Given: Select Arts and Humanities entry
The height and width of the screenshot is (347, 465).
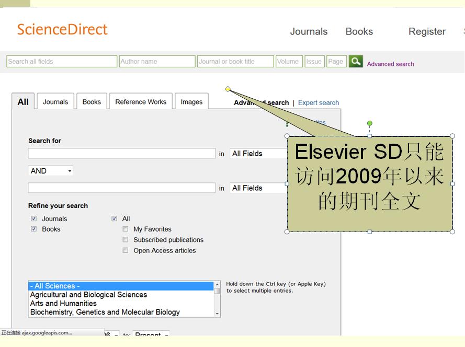Looking at the screenshot, I should pos(121,303).
